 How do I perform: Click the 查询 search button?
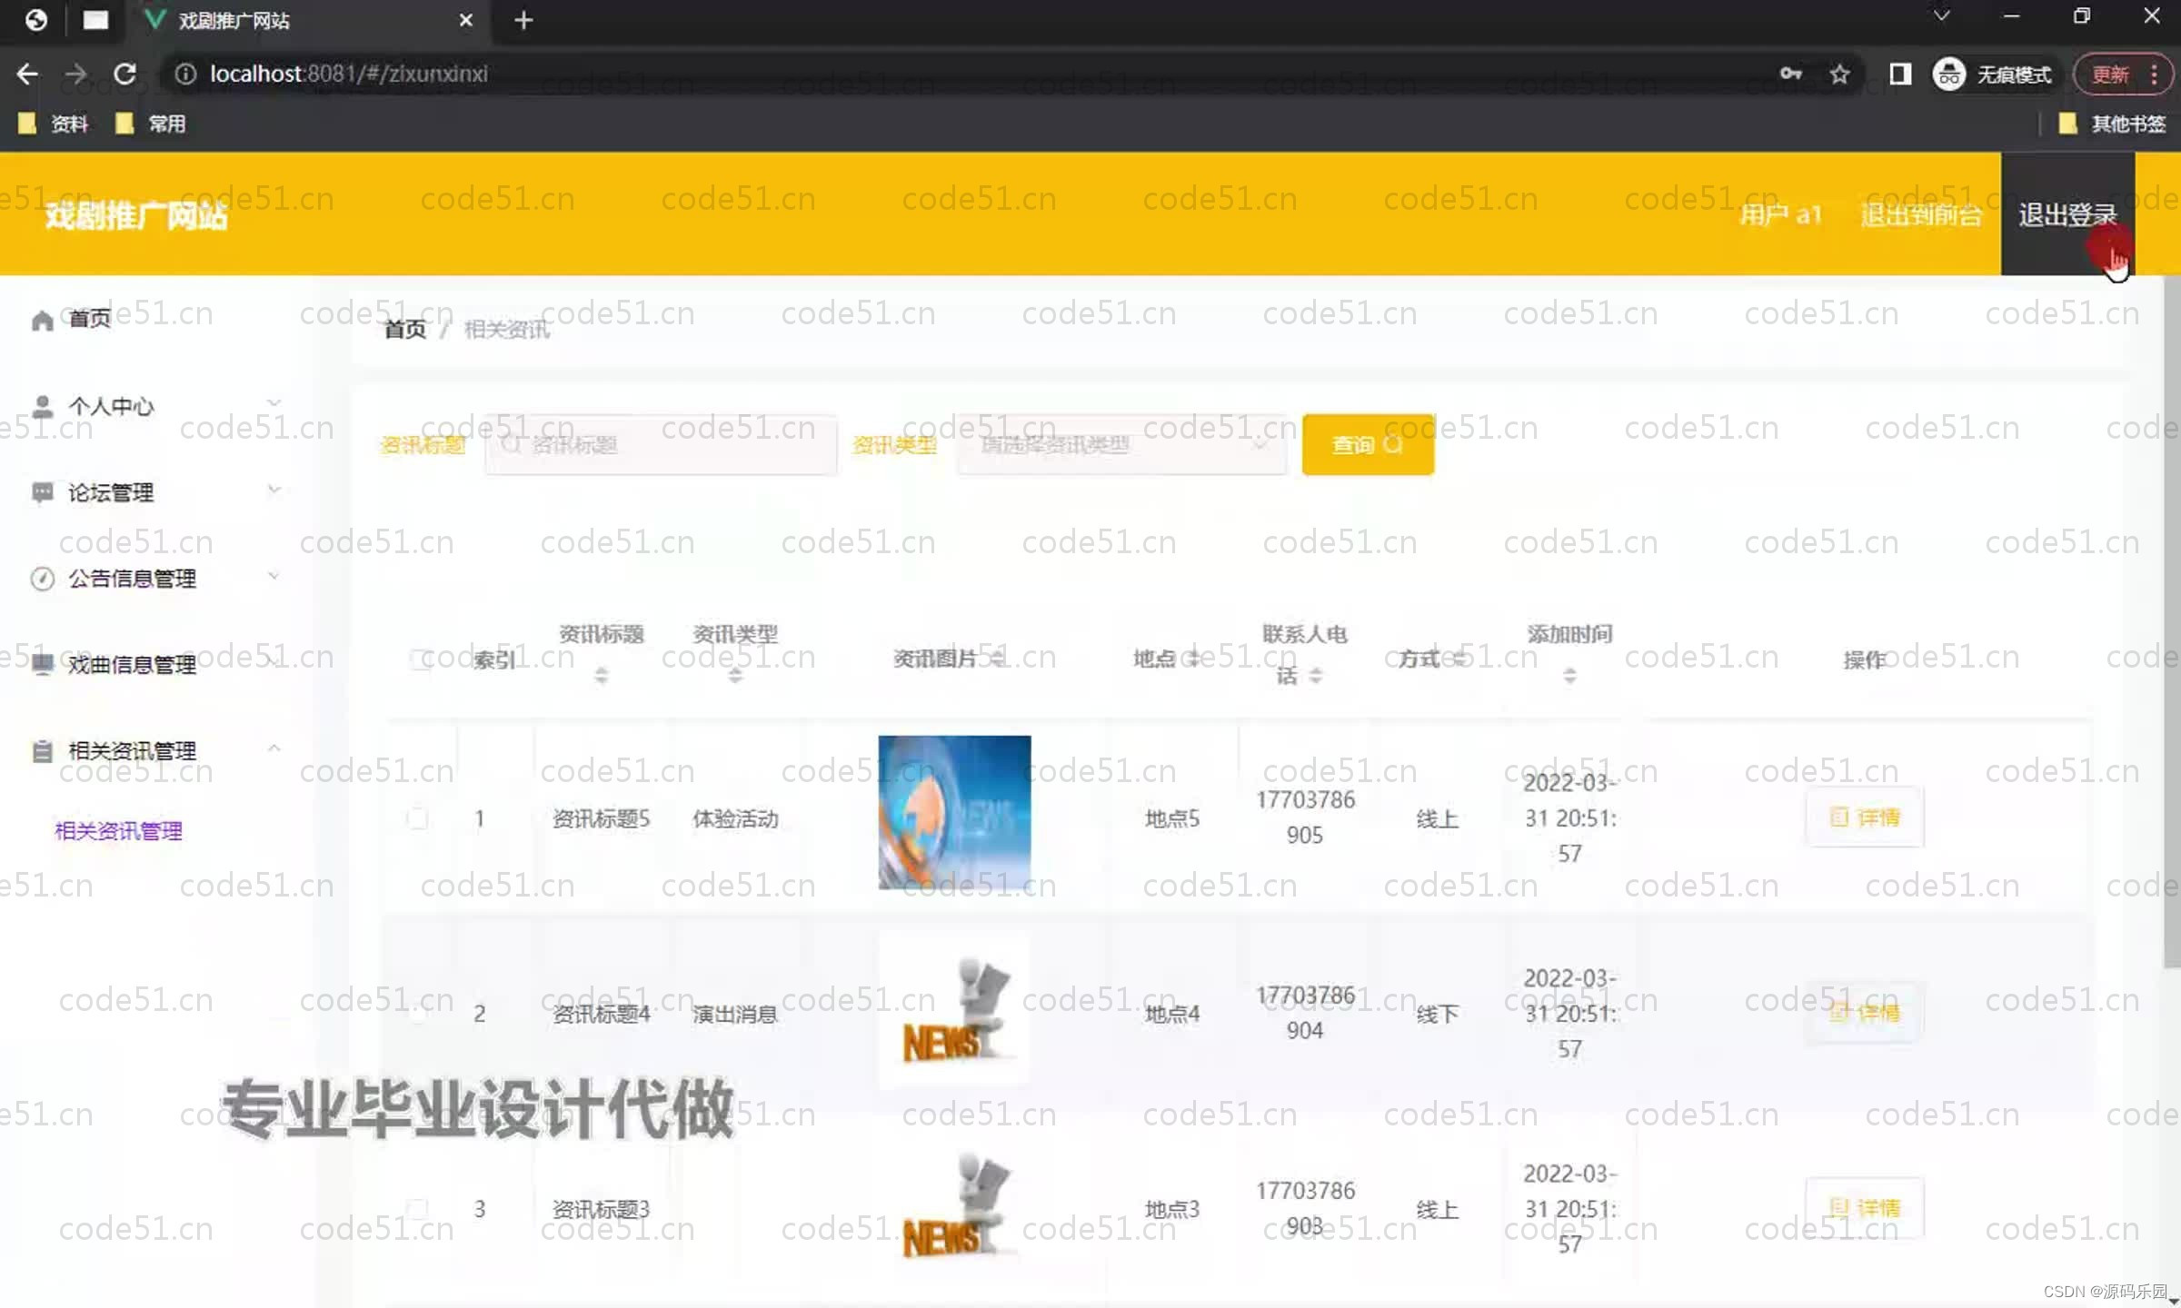pos(1367,445)
